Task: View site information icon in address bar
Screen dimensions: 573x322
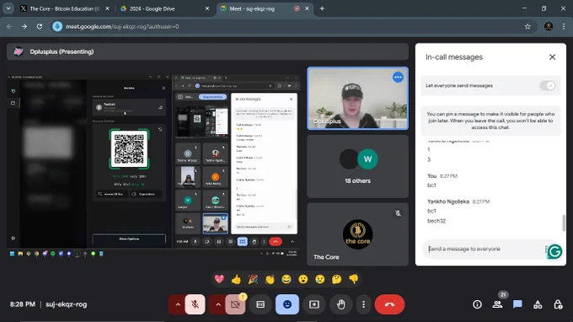Action: tap(57, 26)
